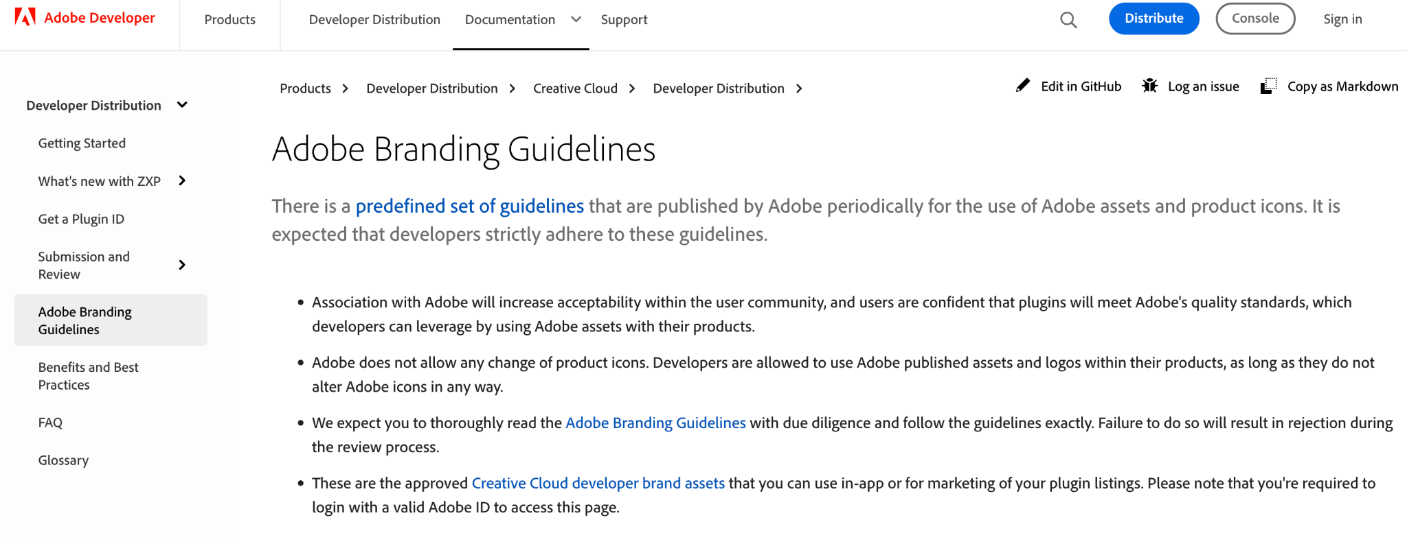This screenshot has height=544, width=1407.
Task: Open the search magnifier icon
Action: click(1068, 20)
